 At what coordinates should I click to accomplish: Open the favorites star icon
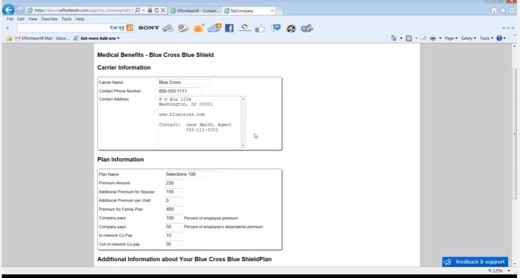click(503, 10)
